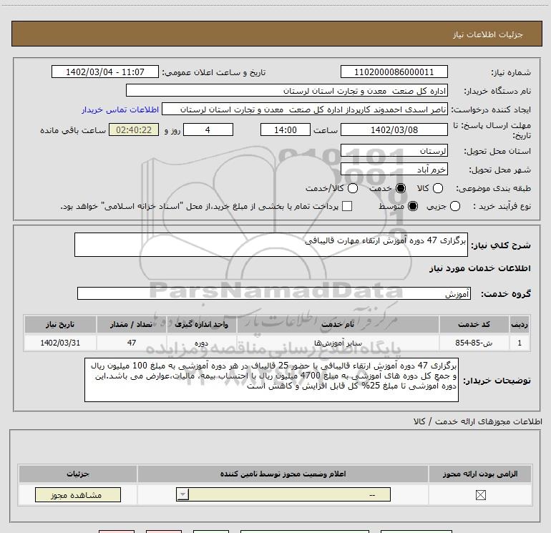Select the جزیی purchase type radio
Viewport: 551px width, 533px height.
pyautogui.click(x=454, y=206)
